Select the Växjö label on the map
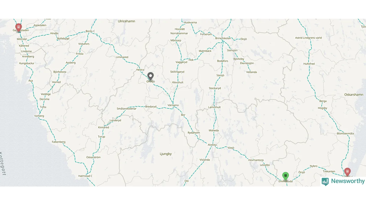 [231, 148]
